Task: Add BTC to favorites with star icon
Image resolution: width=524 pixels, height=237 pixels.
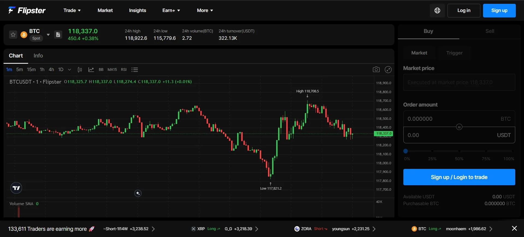Action: pos(13,35)
